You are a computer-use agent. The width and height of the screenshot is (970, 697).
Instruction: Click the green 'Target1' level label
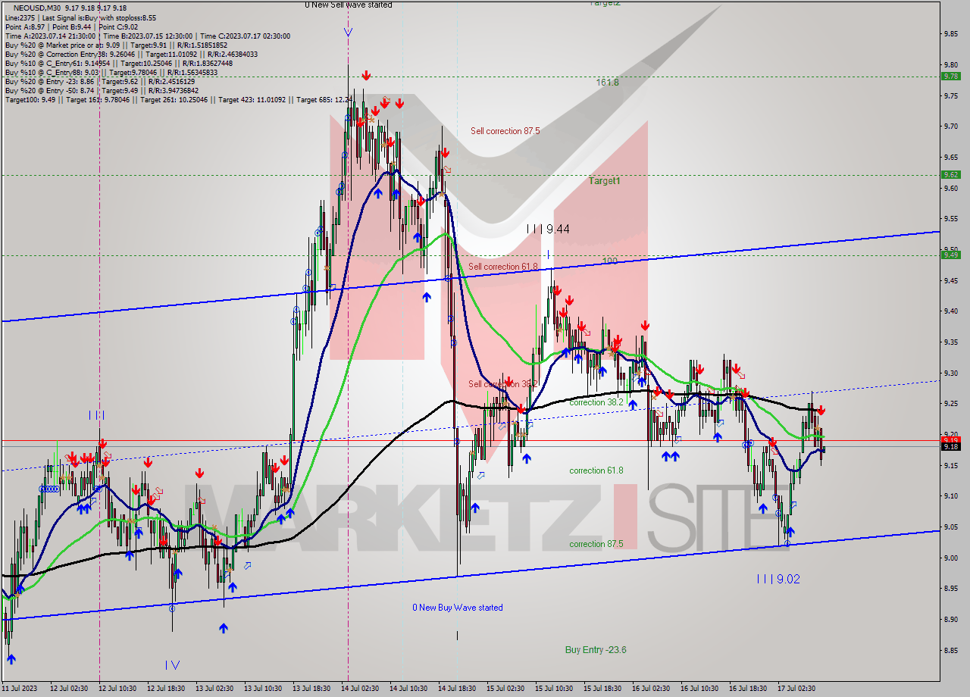[x=605, y=181]
